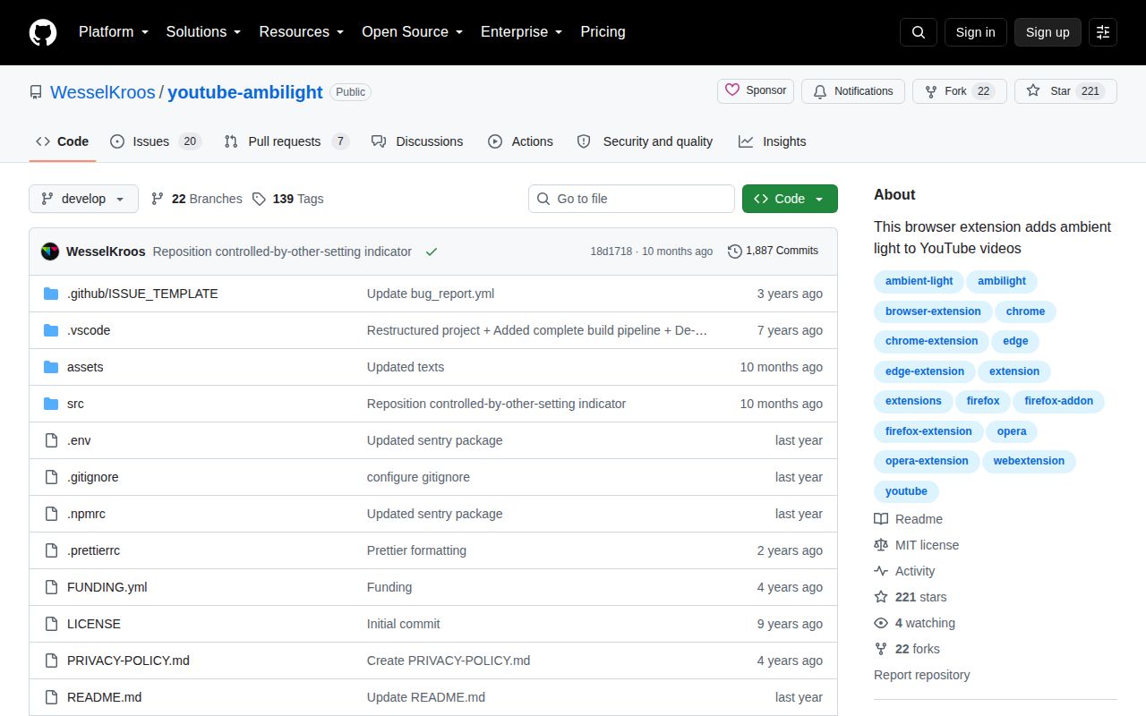
Task: Open the WesselKroos owner profile link
Action: click(x=103, y=92)
